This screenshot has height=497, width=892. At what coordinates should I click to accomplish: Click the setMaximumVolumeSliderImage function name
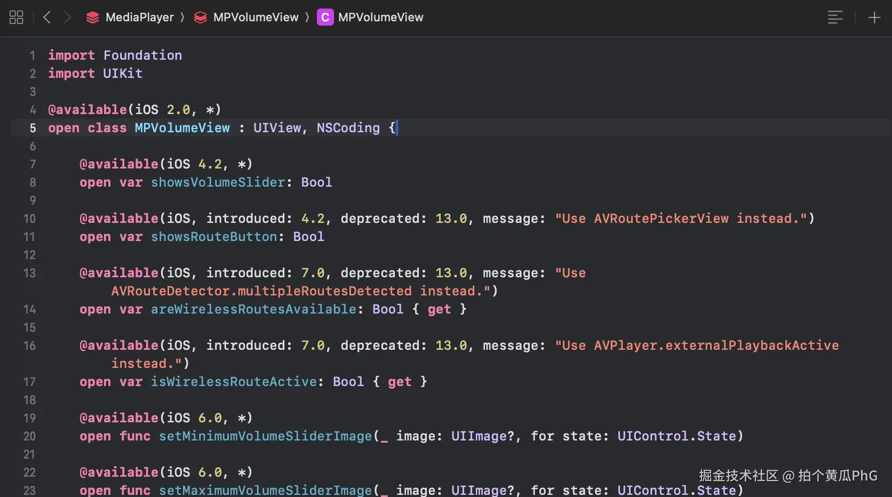click(x=266, y=490)
